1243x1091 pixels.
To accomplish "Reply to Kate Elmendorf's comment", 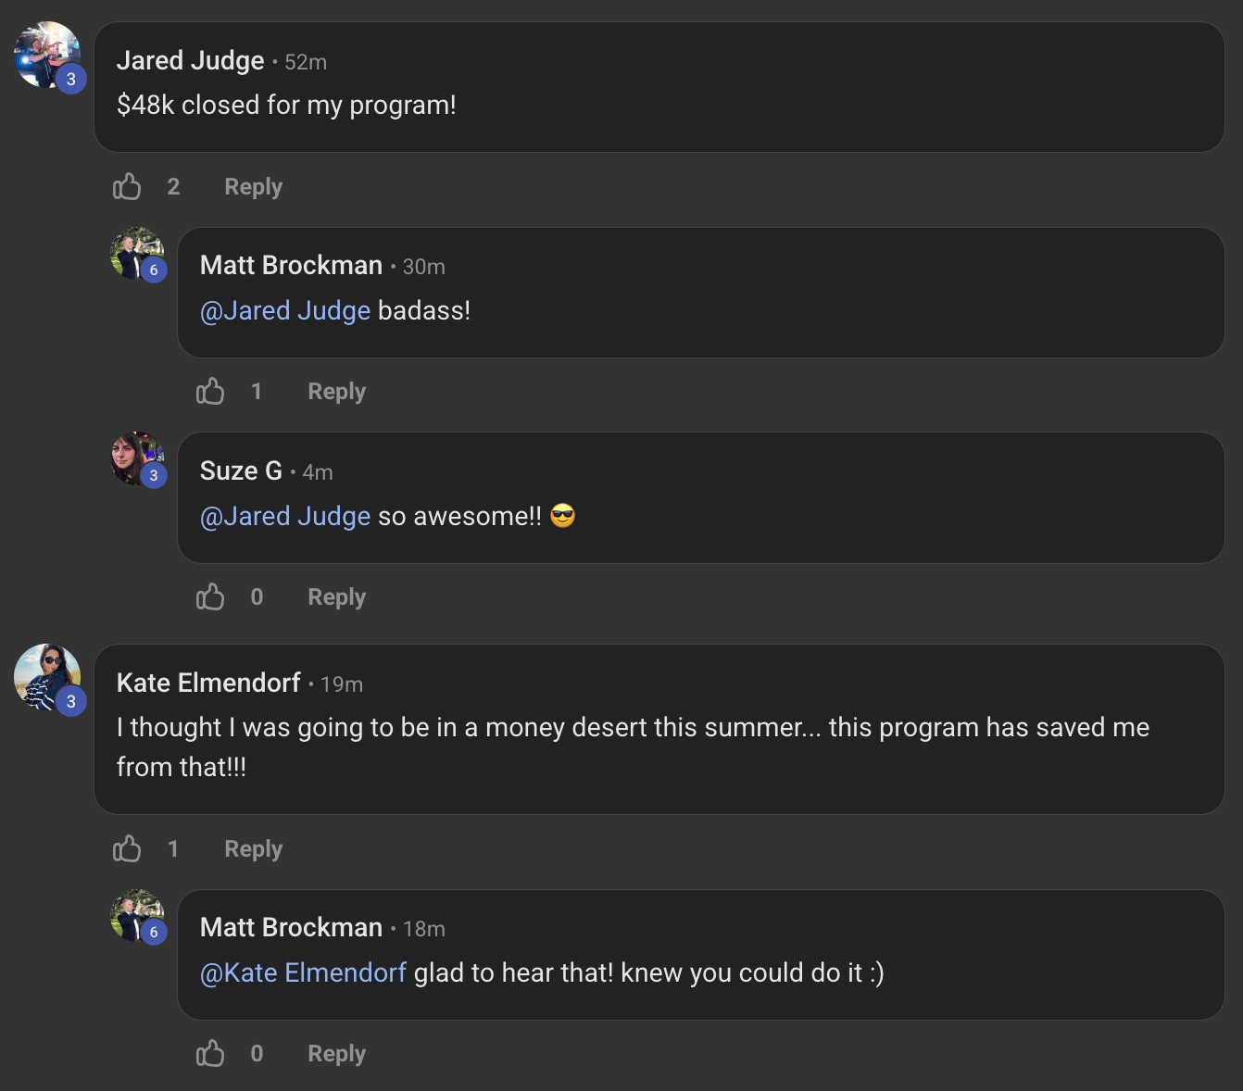I will (x=253, y=849).
